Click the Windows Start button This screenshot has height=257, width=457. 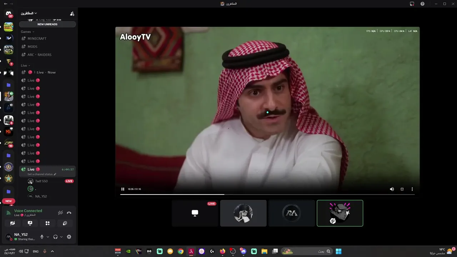tap(338, 251)
